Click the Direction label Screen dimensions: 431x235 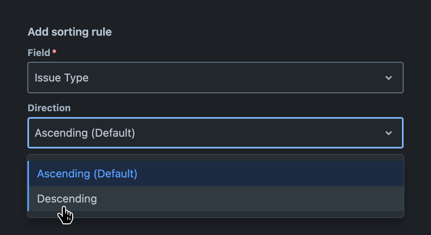tap(49, 108)
